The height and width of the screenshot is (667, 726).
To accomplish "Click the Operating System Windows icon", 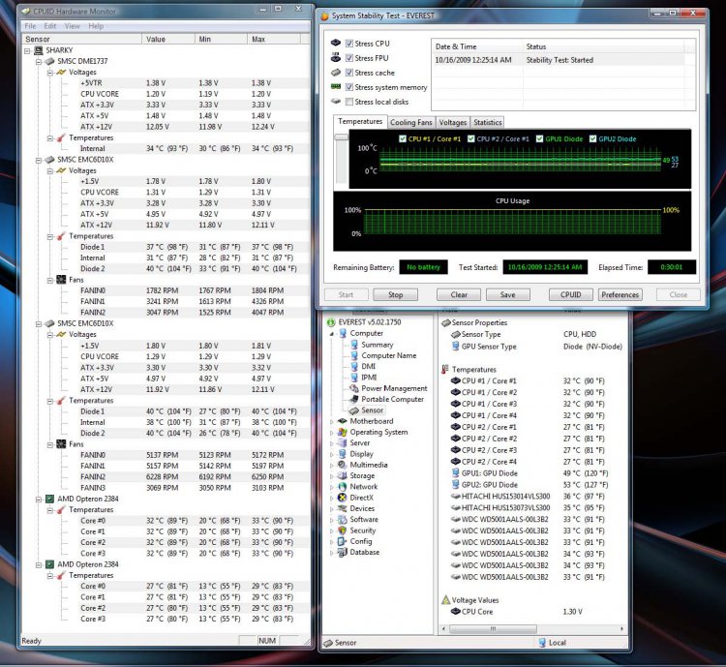I will [x=342, y=432].
